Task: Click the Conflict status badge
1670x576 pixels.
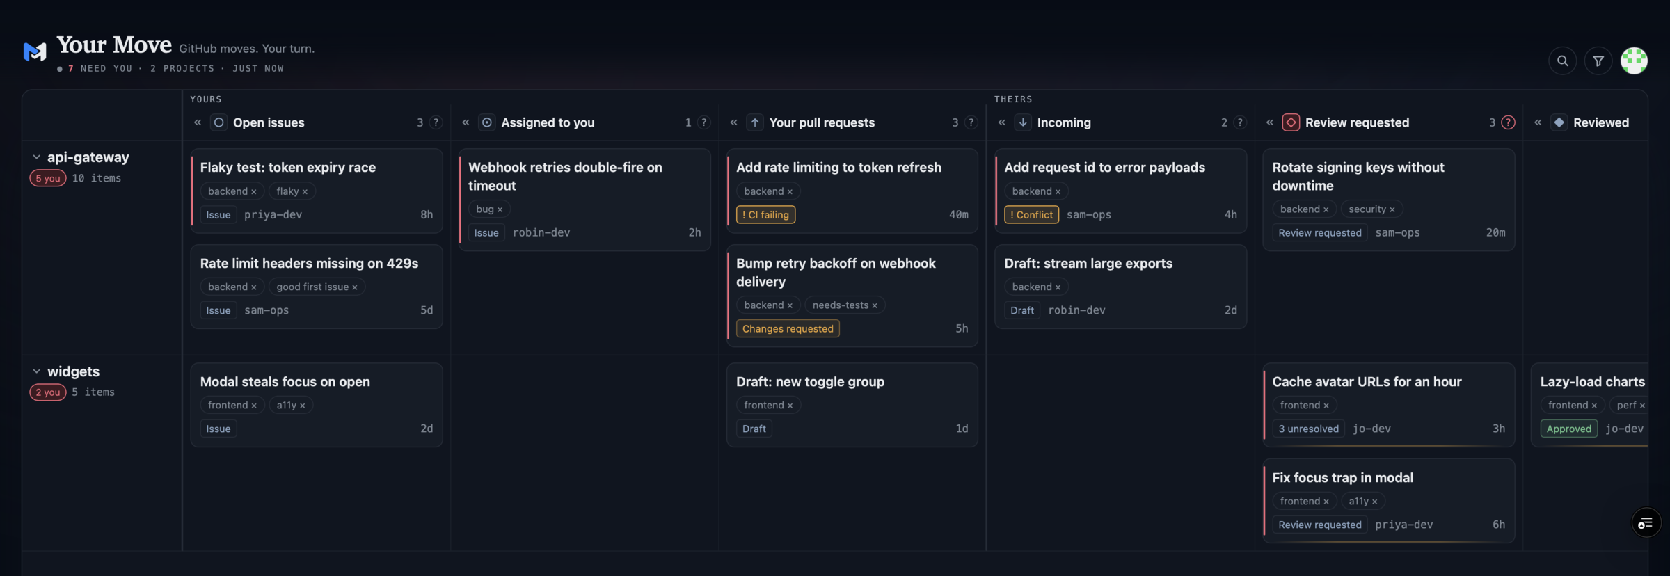Action: pos(1031,215)
